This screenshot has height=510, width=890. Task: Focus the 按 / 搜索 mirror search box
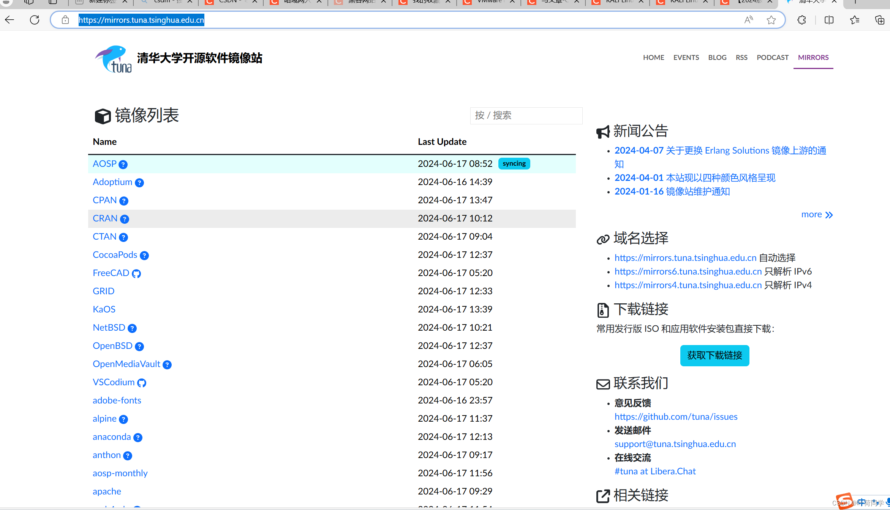click(x=526, y=116)
